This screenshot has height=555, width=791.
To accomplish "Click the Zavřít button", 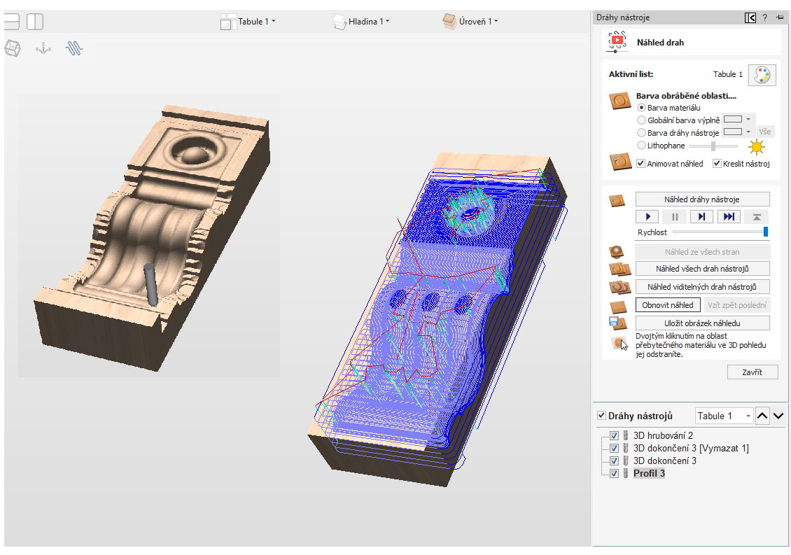I will point(752,372).
